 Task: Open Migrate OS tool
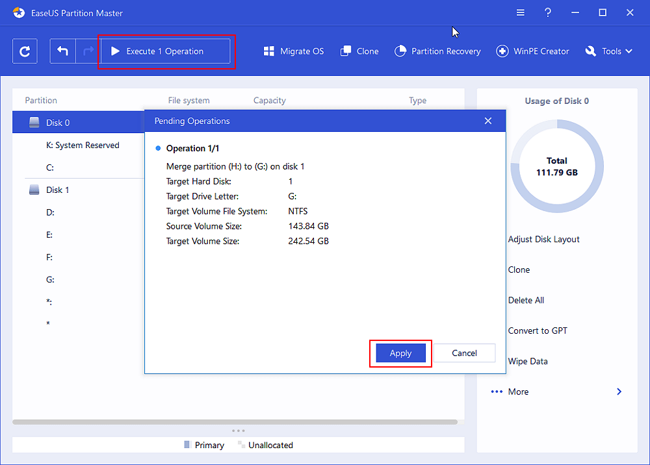[294, 51]
